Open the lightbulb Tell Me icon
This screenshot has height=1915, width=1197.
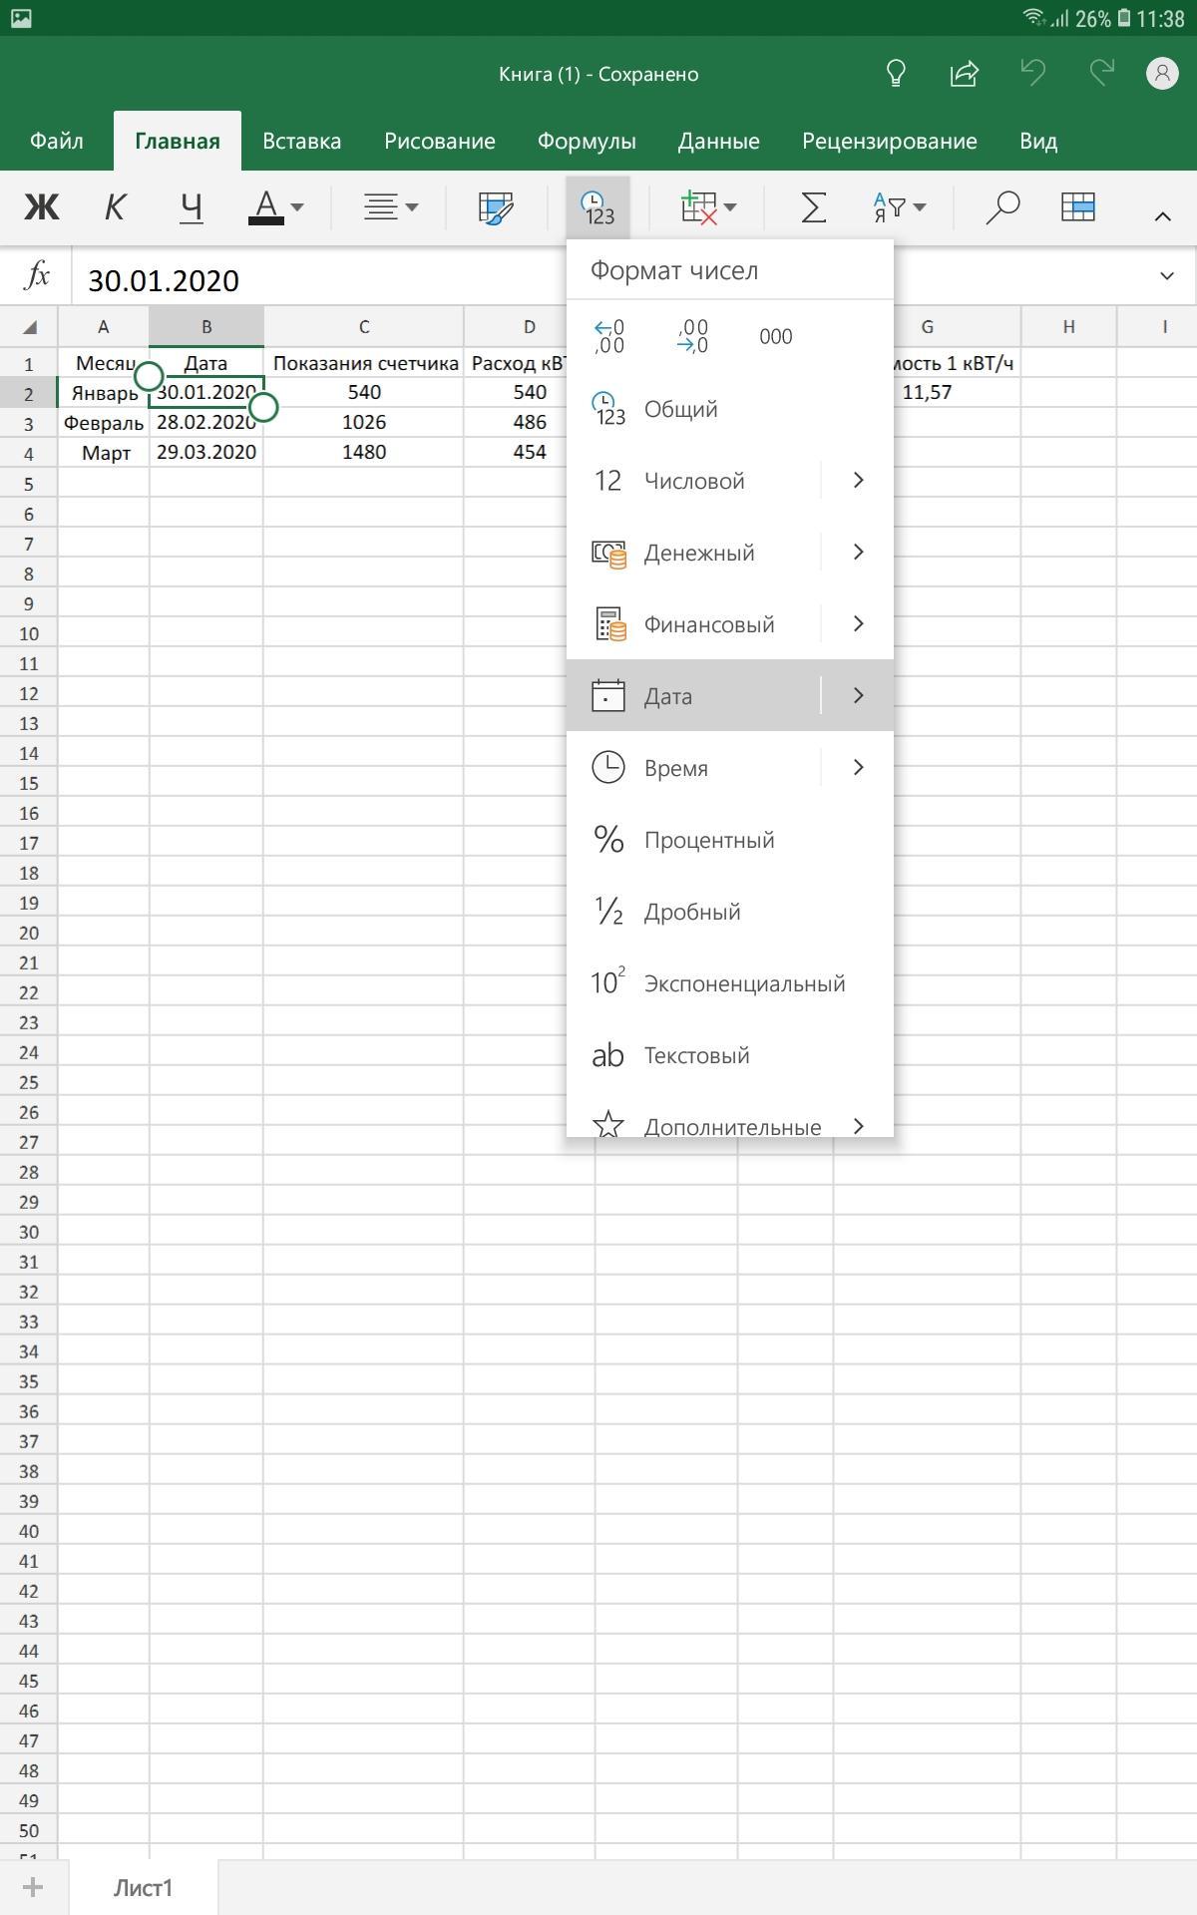coord(896,73)
